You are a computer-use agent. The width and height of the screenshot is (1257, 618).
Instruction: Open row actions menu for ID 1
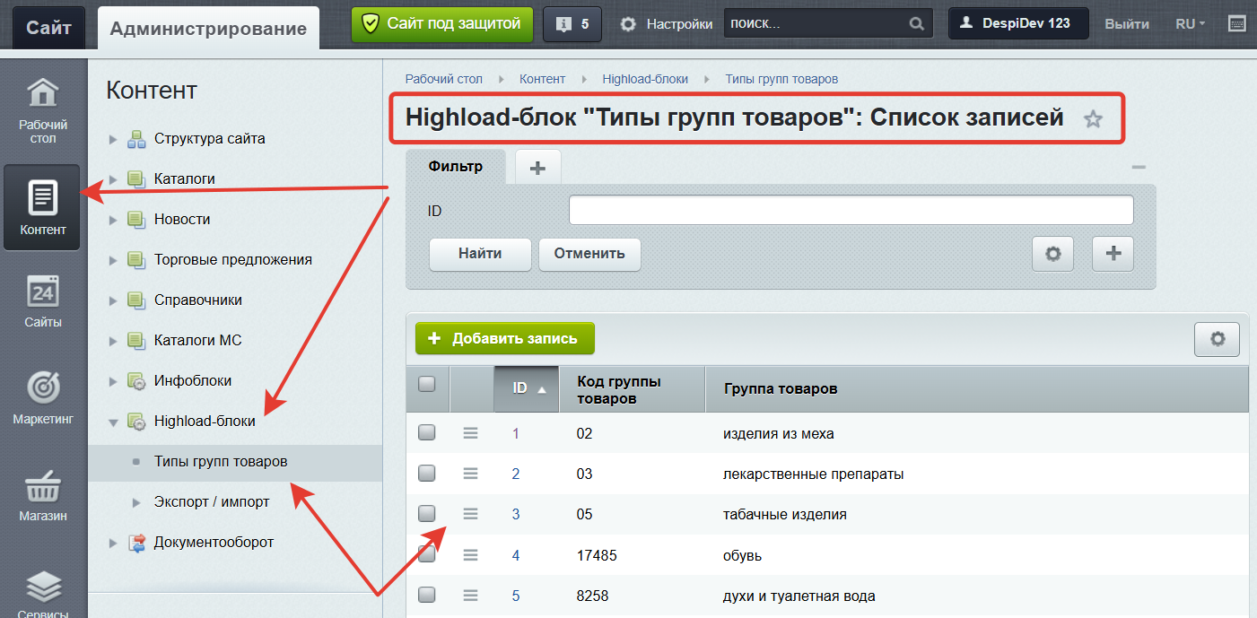click(471, 433)
